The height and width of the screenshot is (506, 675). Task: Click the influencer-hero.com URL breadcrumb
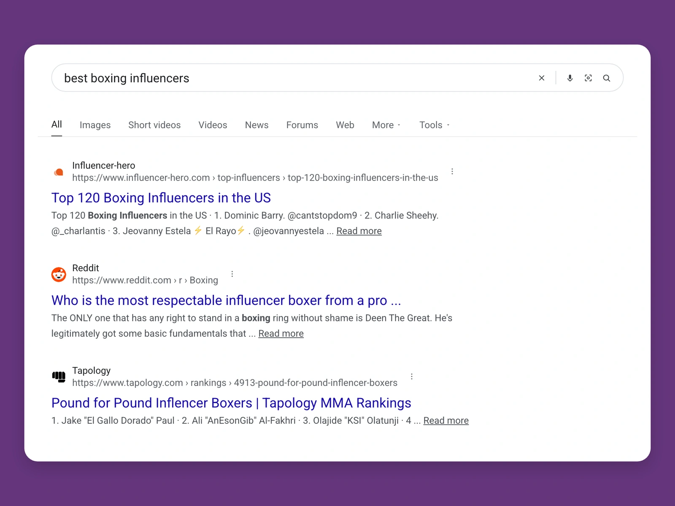point(255,178)
